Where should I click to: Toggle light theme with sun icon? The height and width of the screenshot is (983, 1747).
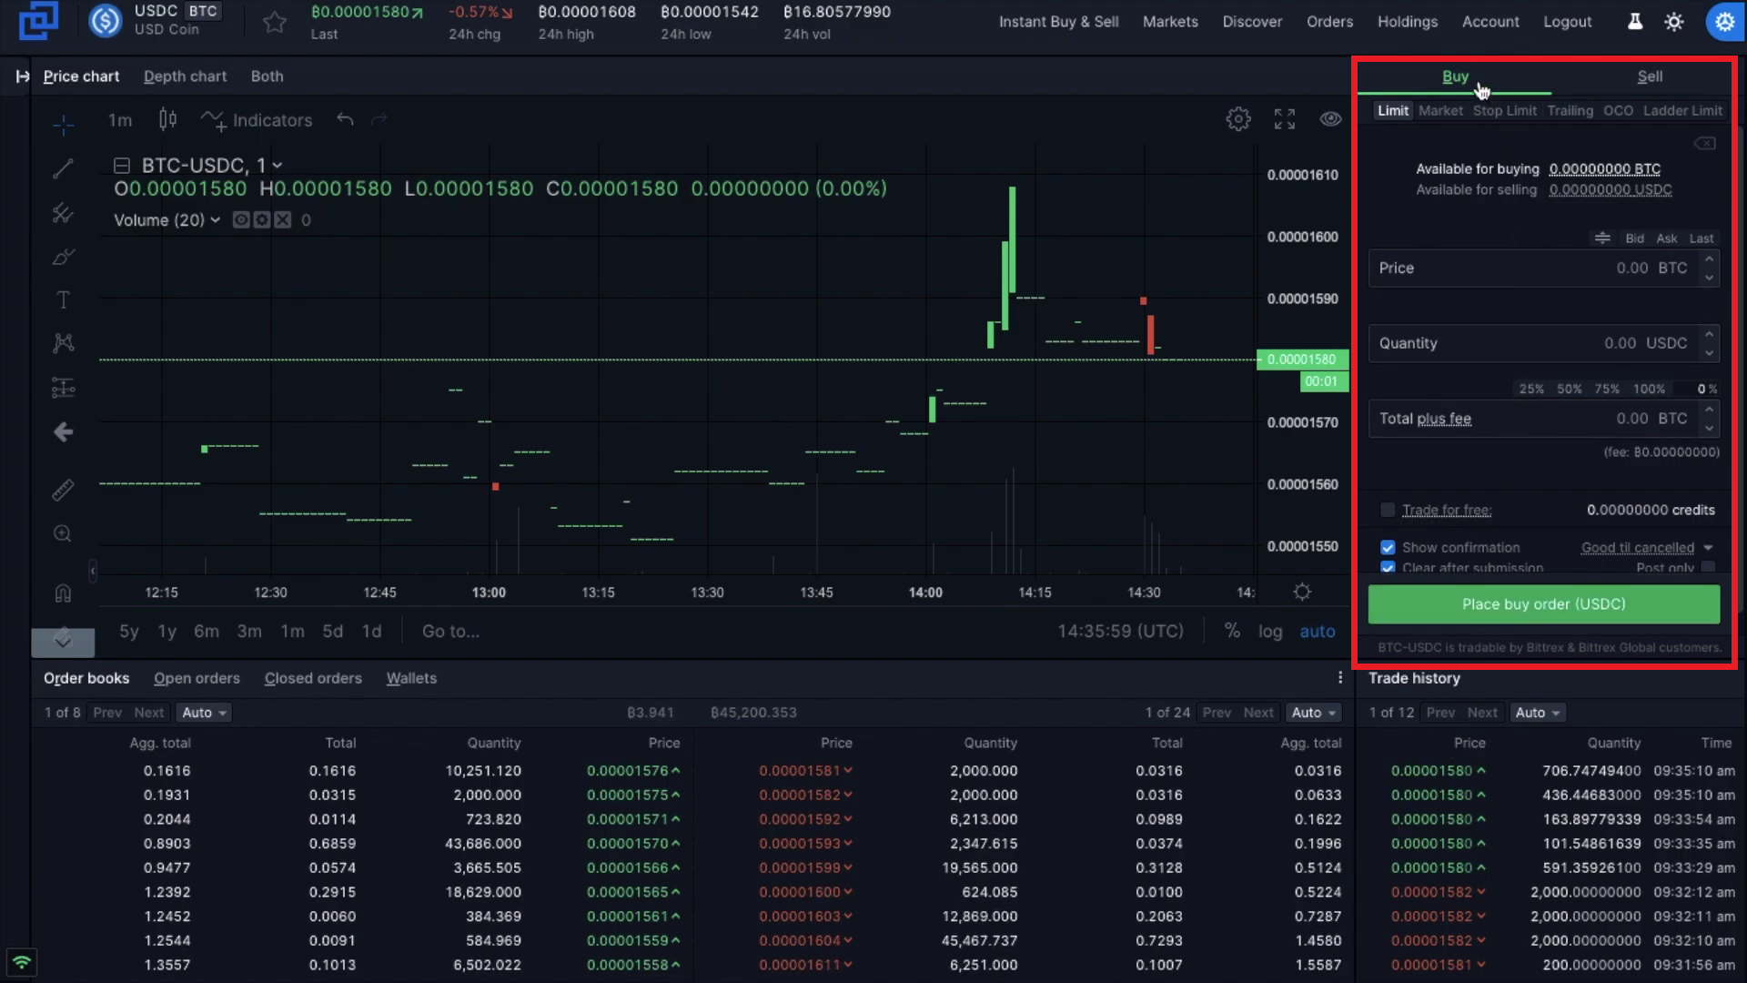[1674, 22]
